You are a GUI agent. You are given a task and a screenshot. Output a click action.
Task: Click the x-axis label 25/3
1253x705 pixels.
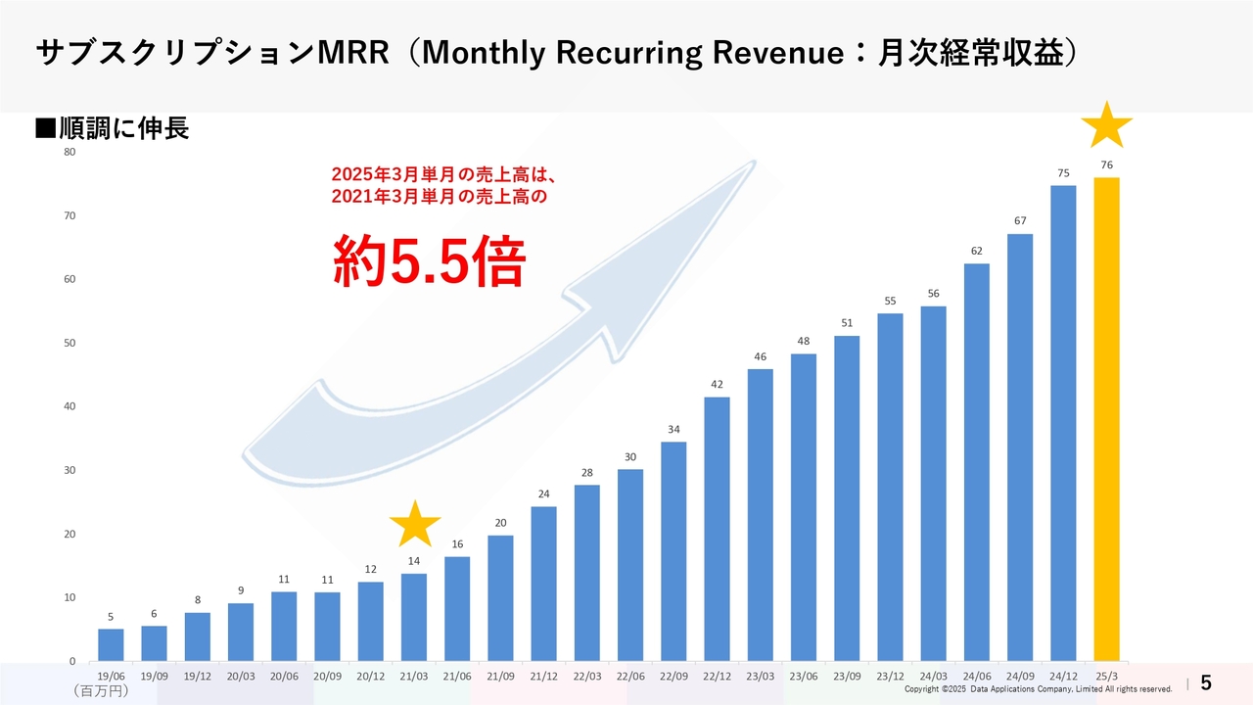point(1106,675)
